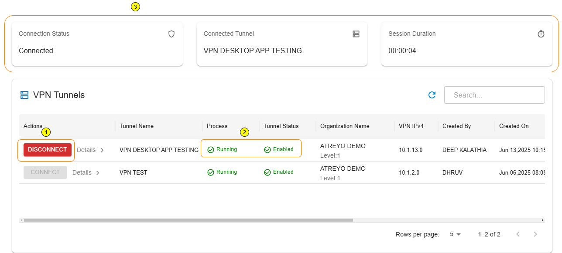Focus the Search tunnels input field
The image size is (562, 253).
[x=494, y=95]
